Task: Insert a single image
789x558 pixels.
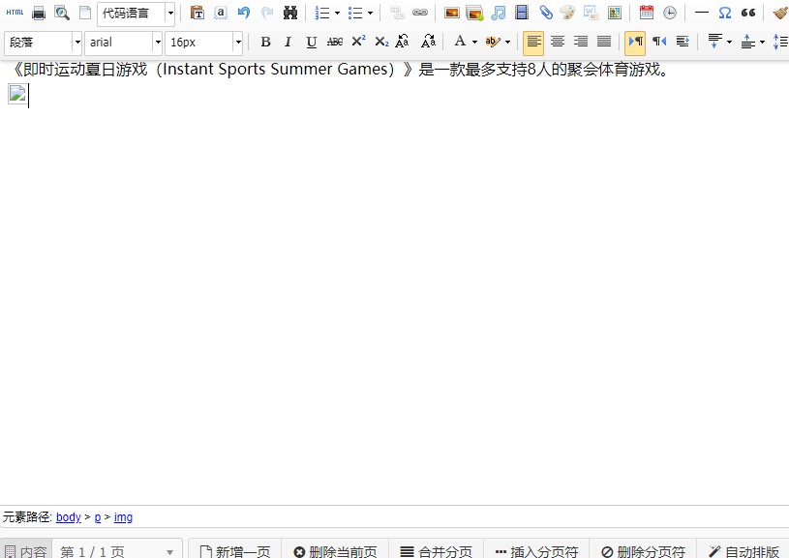Action: tap(452, 13)
